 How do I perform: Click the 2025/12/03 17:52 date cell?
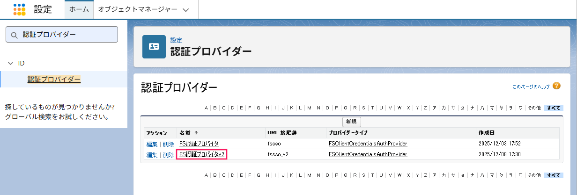(500, 144)
